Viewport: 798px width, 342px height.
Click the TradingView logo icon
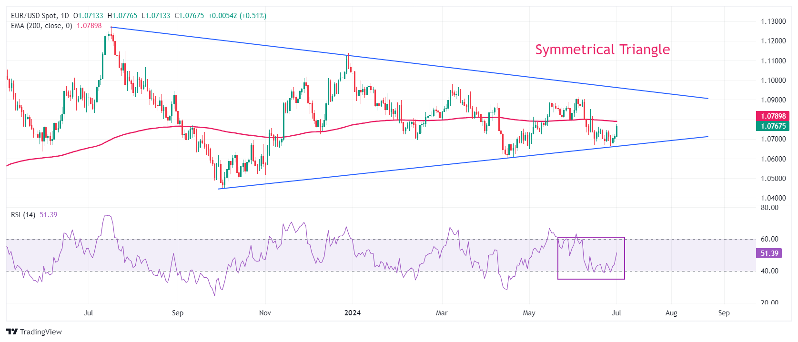(x=12, y=332)
